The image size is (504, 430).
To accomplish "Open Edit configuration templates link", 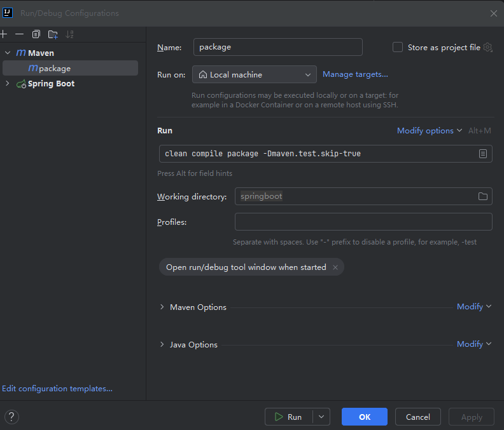I will (57, 389).
